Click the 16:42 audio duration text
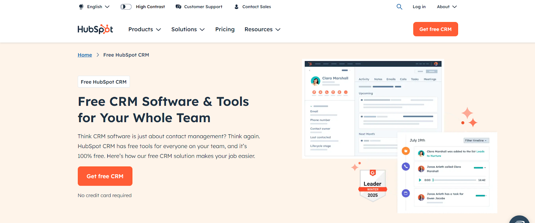This screenshot has width=535, height=223. tap(481, 180)
